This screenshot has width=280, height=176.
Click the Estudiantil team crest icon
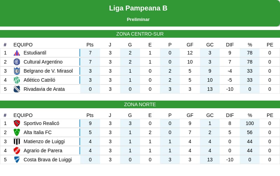[x=17, y=53]
